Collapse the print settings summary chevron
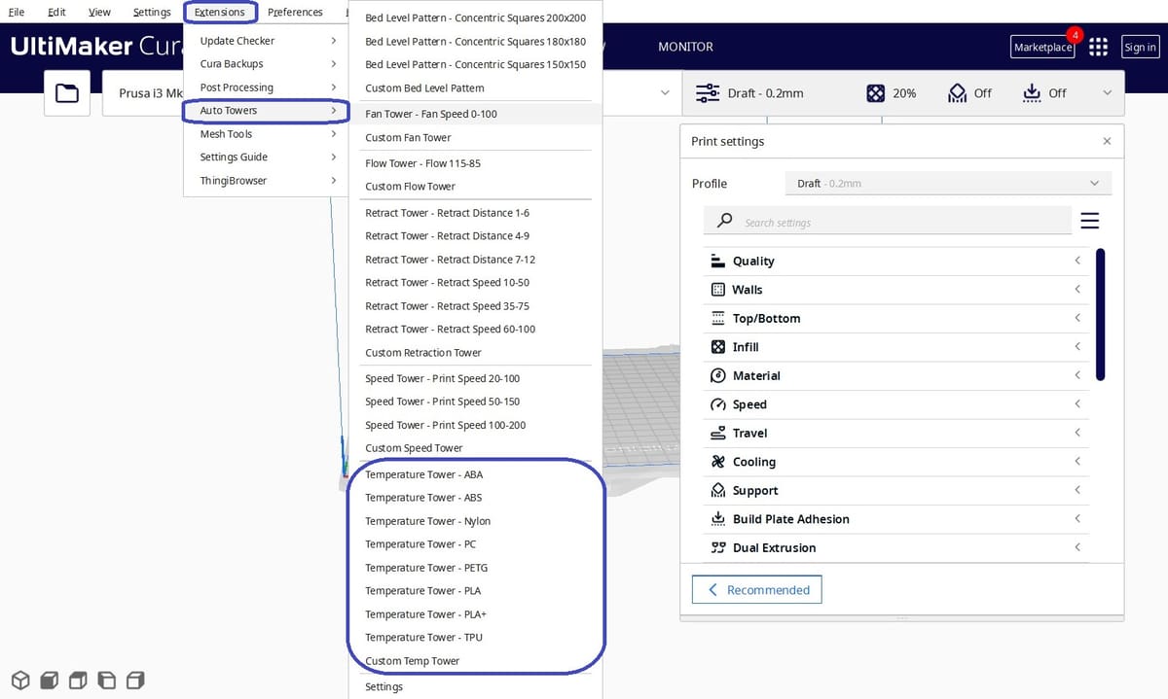Image resolution: width=1168 pixels, height=699 pixels. click(1108, 93)
